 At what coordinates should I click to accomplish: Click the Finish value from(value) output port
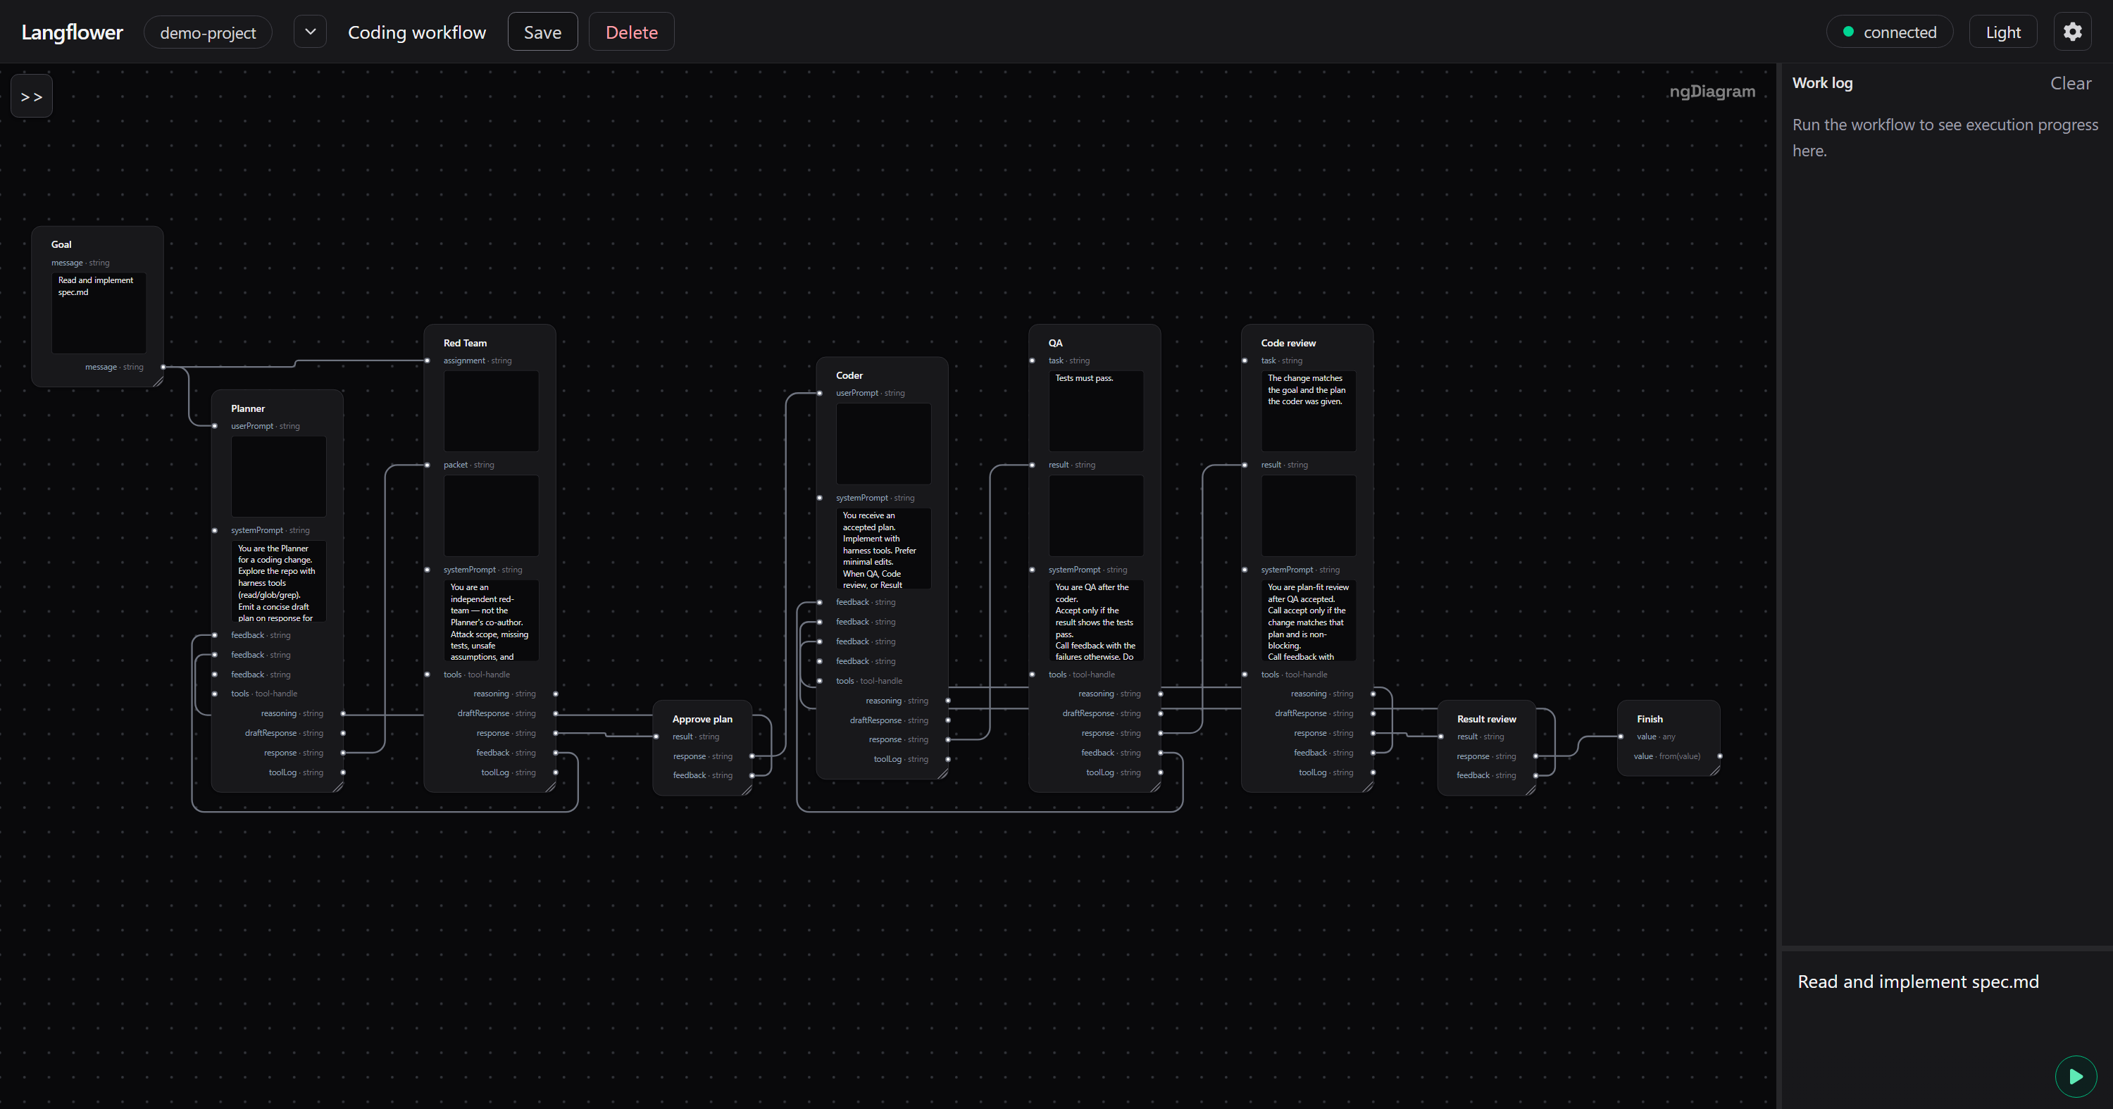coord(1720,756)
